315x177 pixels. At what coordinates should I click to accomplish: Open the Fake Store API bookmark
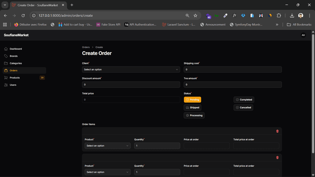tap(108, 25)
